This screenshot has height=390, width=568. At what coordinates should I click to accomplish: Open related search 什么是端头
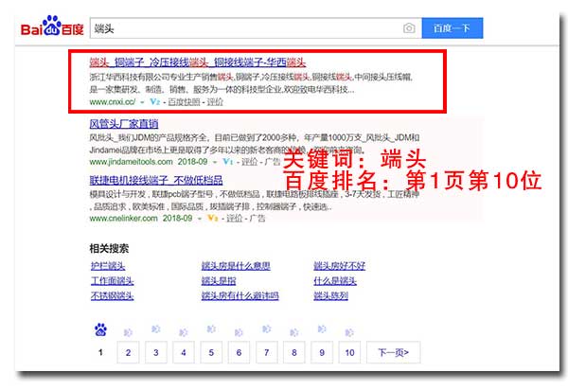pos(335,281)
